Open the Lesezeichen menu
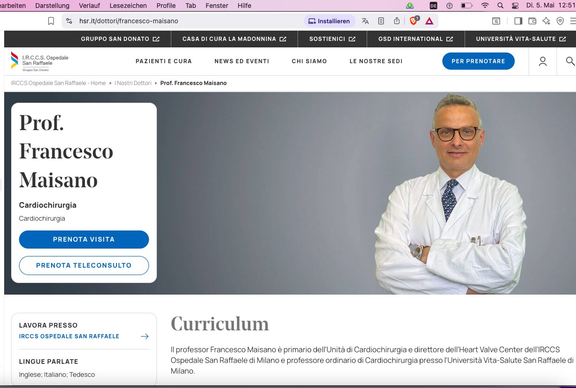Screen dimensions: 576x388 coord(128,6)
